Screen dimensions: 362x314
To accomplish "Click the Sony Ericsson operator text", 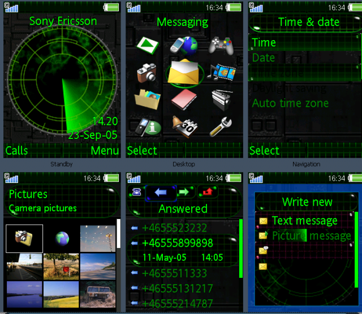I will coord(63,21).
